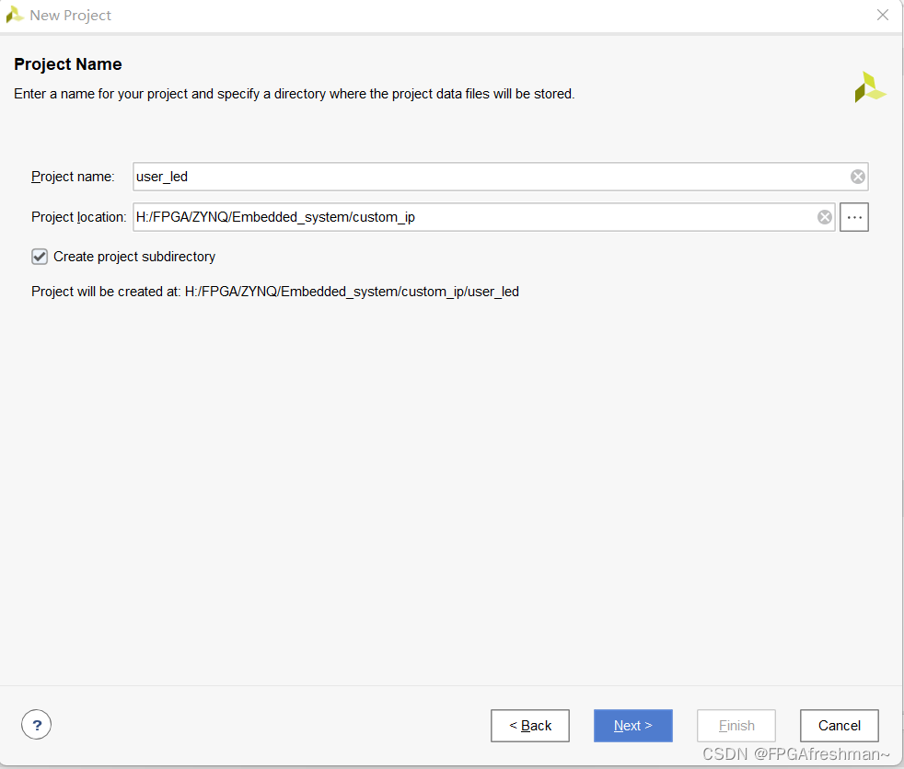Viewport: 904px width, 769px height.
Task: Go back to the previous wizard step
Action: pos(529,726)
